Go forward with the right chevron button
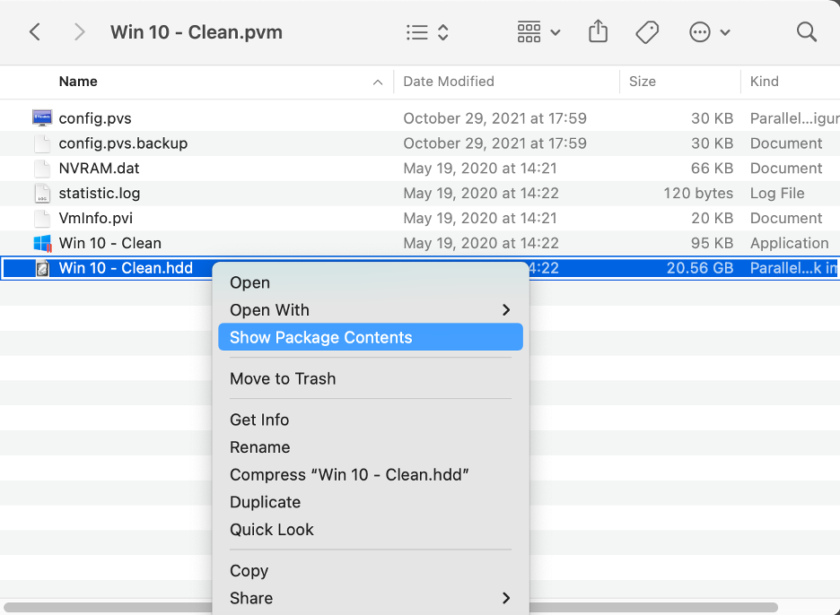This screenshot has width=840, height=615. [x=79, y=32]
